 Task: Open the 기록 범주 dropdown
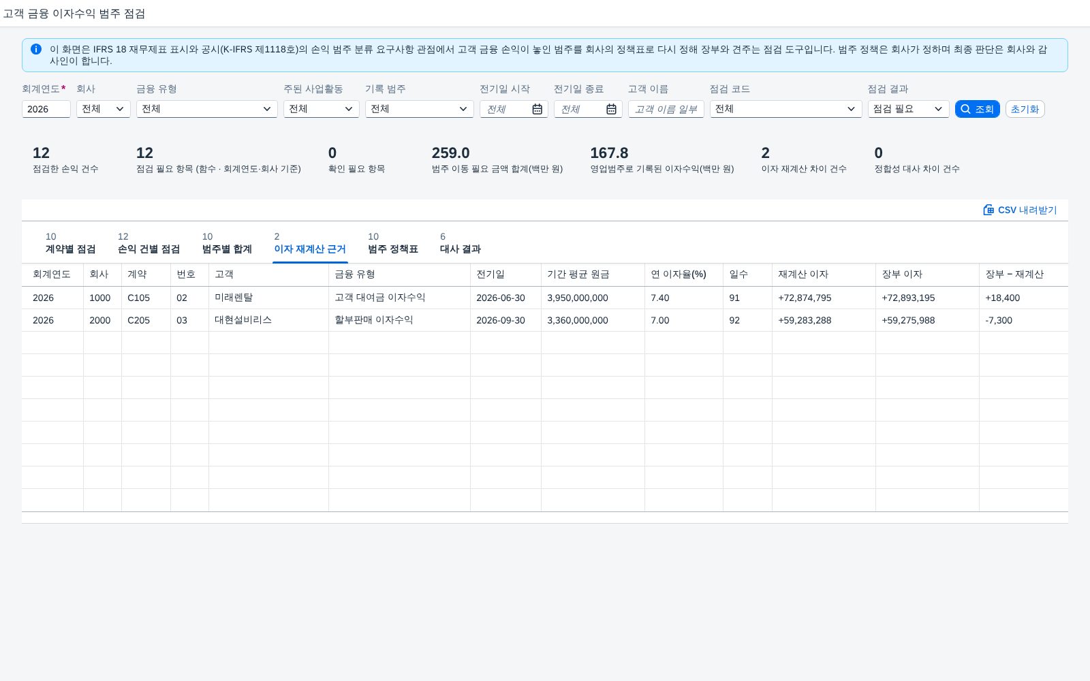(x=420, y=109)
